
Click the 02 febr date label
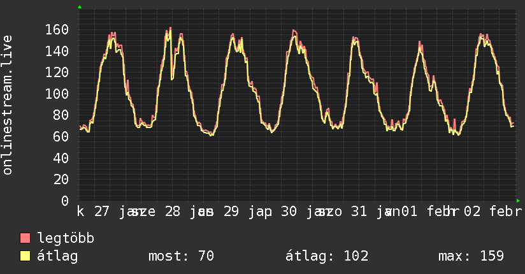coord(493,212)
